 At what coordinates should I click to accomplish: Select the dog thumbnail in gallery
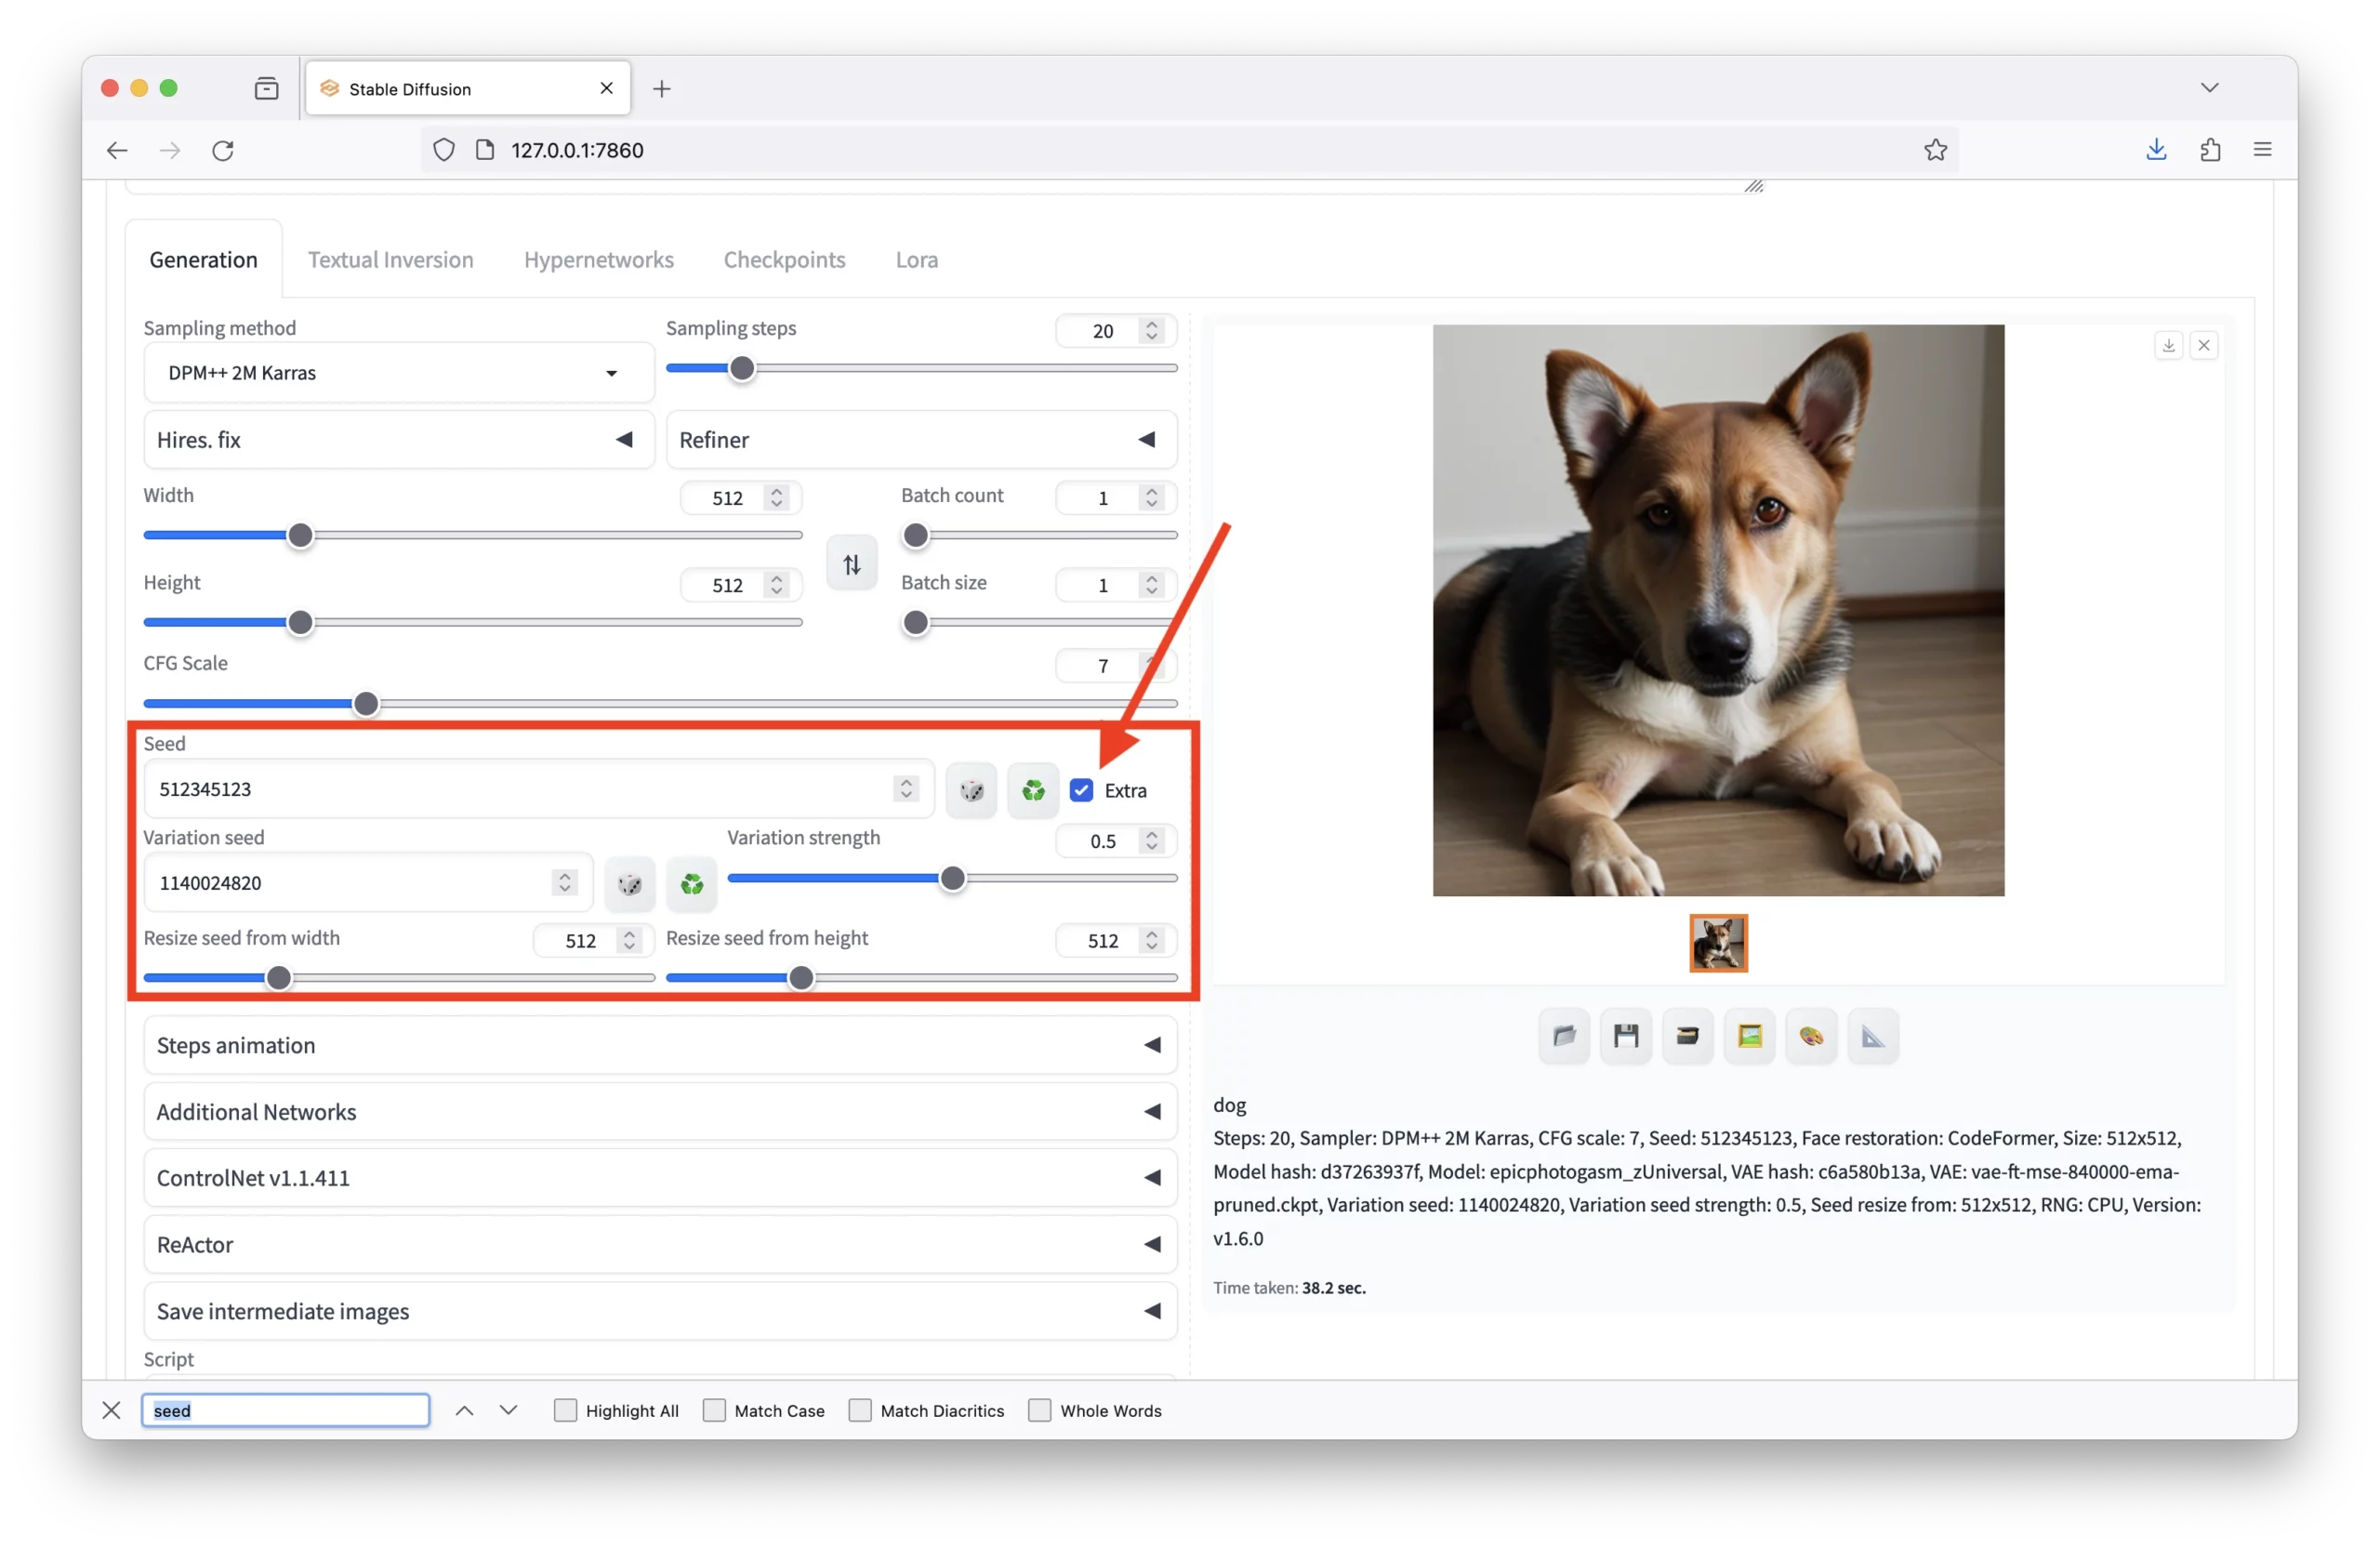coord(1718,943)
